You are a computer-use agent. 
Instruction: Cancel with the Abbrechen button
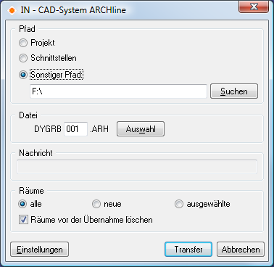click(241, 250)
